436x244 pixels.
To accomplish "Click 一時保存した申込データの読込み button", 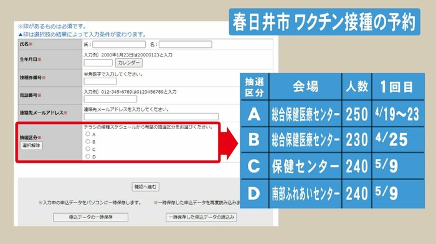I will click(x=201, y=217).
